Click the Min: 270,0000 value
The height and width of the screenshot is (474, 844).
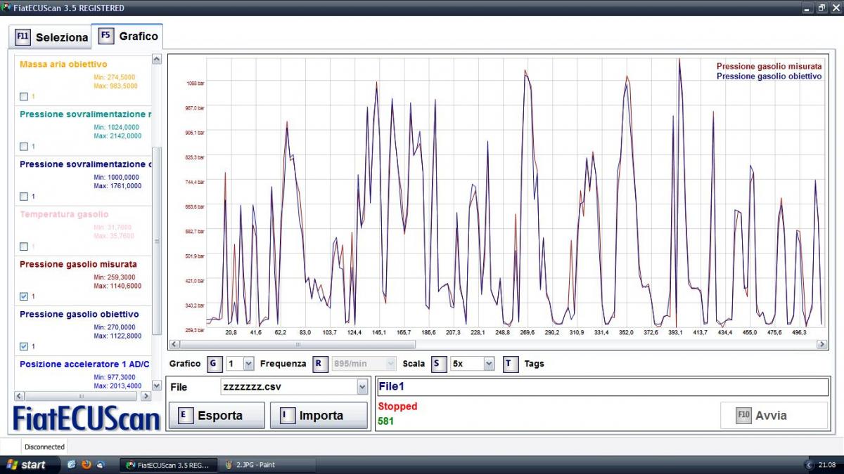click(115, 327)
